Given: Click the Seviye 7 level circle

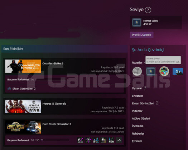Looking at the screenshot, I should coord(148,10).
